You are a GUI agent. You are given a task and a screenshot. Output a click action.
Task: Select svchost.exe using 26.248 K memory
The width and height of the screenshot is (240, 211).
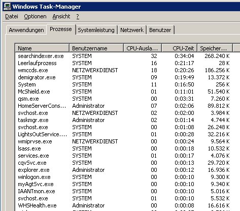pyautogui.click(x=124, y=127)
